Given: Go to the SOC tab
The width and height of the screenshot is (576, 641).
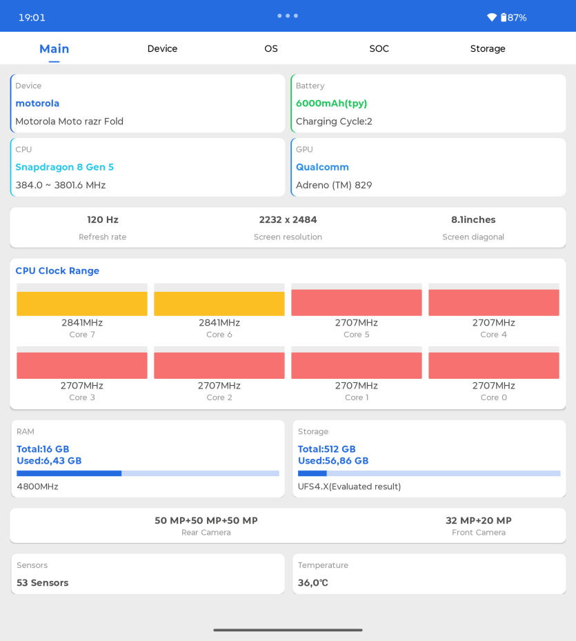Looking at the screenshot, I should [x=379, y=49].
